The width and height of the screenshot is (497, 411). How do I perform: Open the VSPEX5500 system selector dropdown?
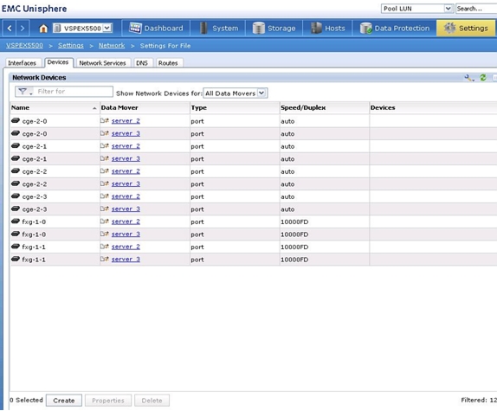click(x=107, y=28)
